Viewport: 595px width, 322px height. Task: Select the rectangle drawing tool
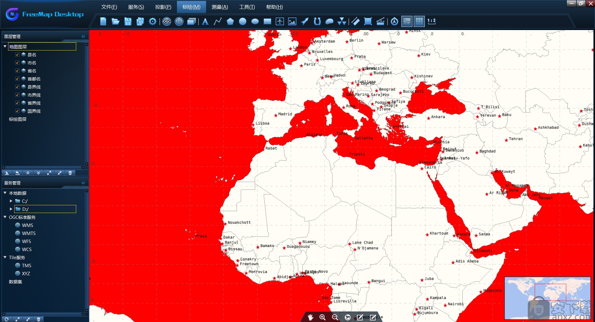(267, 21)
